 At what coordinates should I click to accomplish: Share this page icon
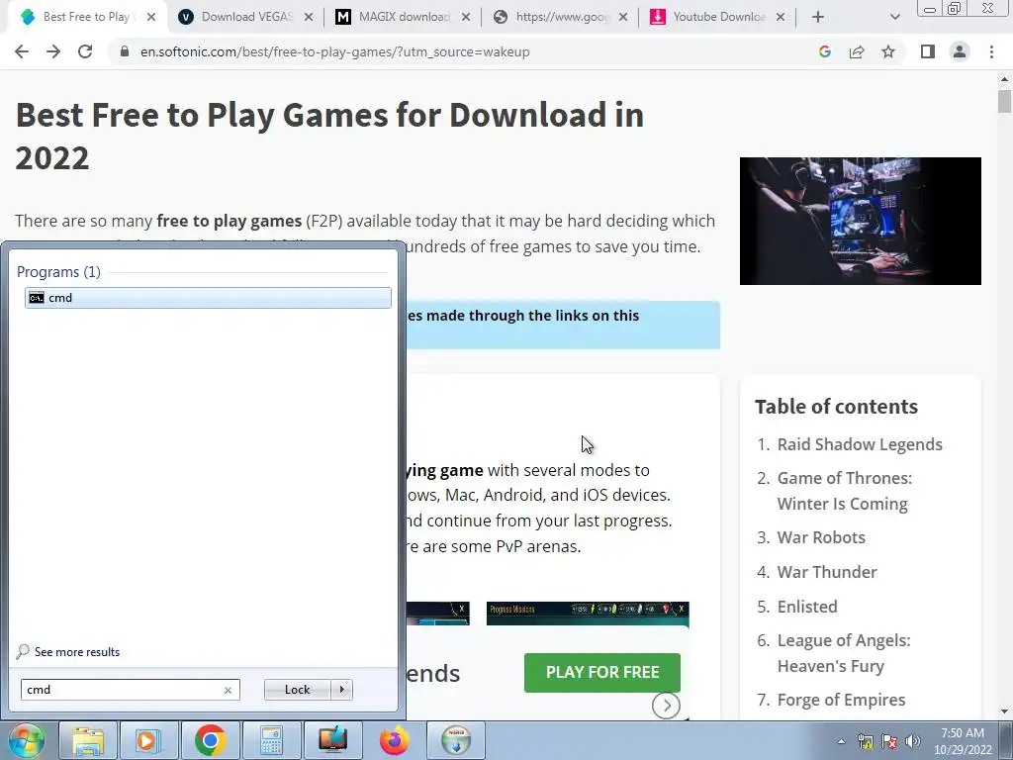(857, 51)
